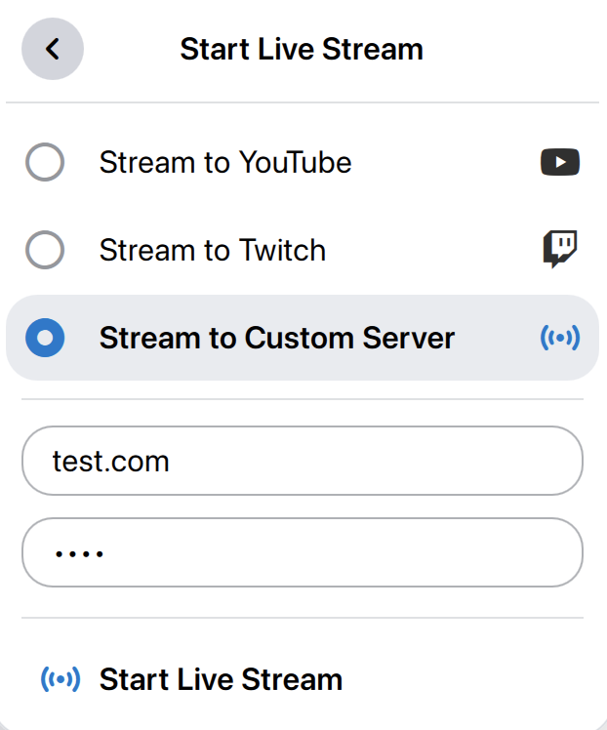The image size is (607, 730).
Task: Select the Stream to Custom Server radio button
Action: pyautogui.click(x=45, y=339)
